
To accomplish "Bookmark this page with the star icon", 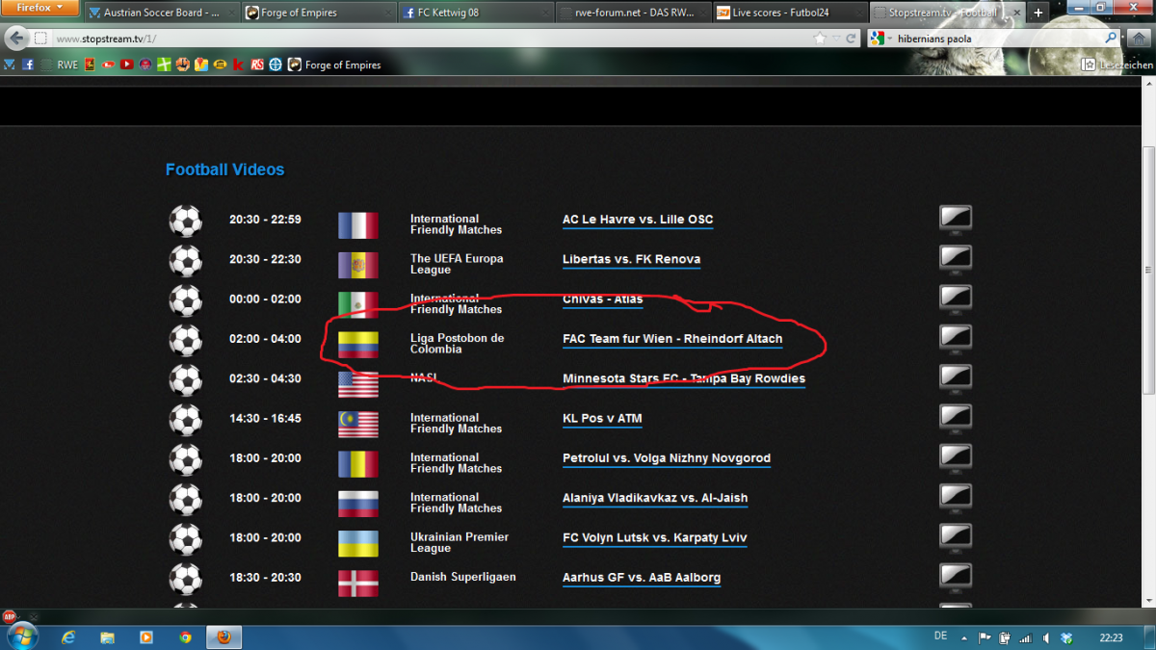I will point(820,39).
